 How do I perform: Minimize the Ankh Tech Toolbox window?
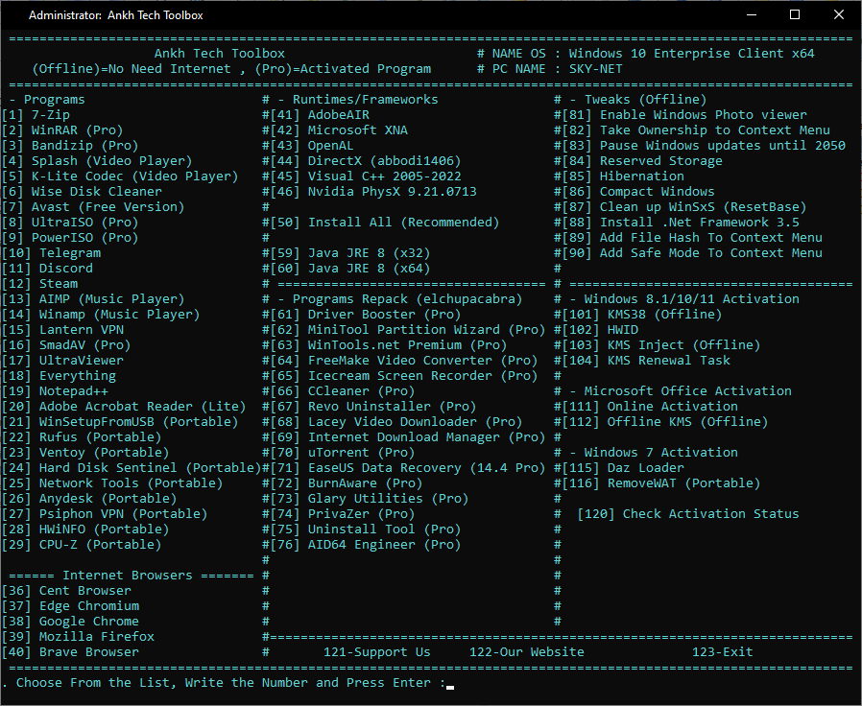point(752,14)
